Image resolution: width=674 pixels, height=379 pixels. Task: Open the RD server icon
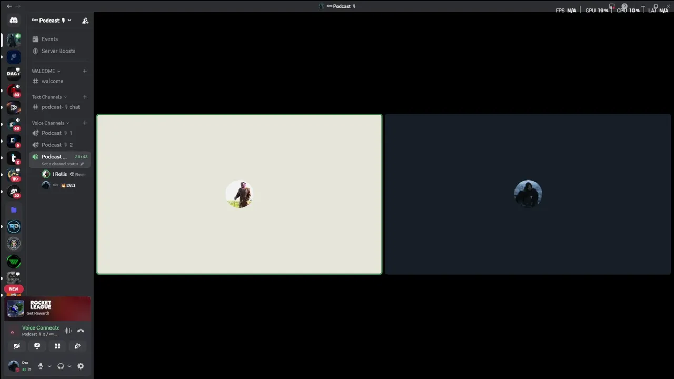click(x=14, y=226)
